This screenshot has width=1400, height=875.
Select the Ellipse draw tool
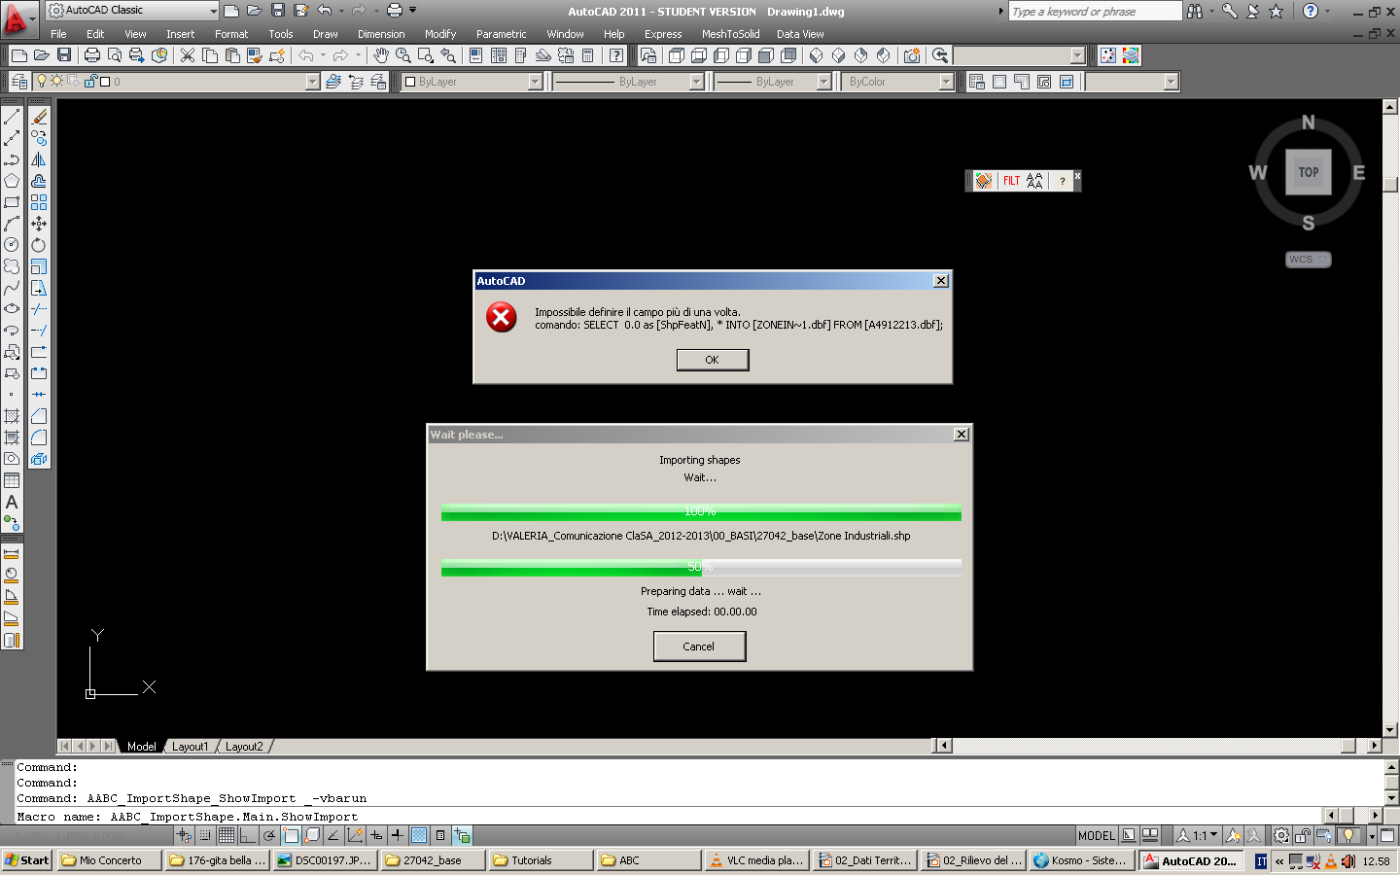(12, 309)
